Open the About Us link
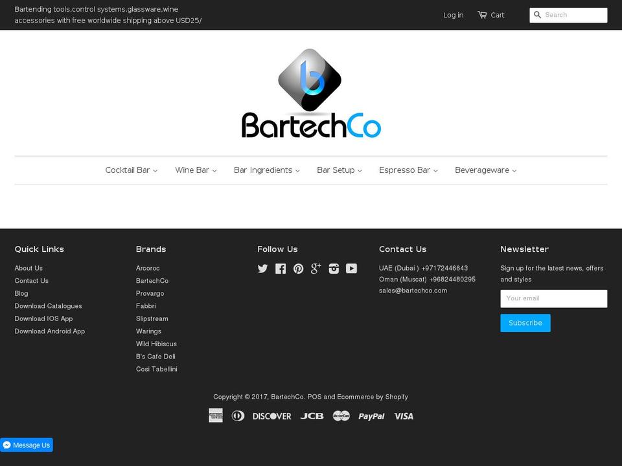The height and width of the screenshot is (466, 622). (29, 268)
